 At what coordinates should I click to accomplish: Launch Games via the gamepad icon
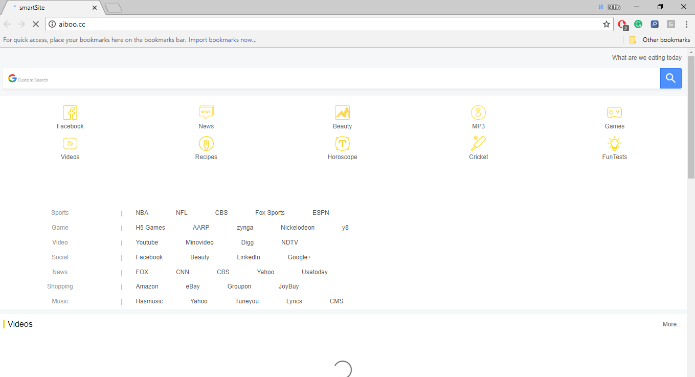(x=614, y=112)
